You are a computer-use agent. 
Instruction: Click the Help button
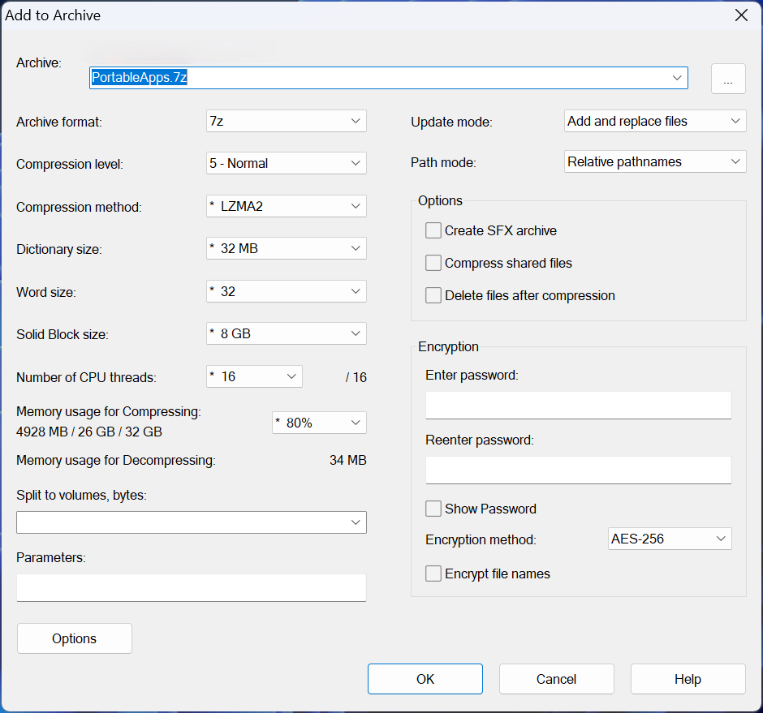coord(688,679)
